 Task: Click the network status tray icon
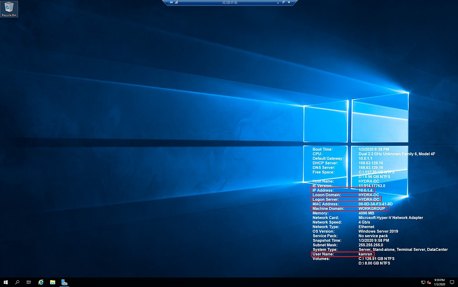[422, 282]
